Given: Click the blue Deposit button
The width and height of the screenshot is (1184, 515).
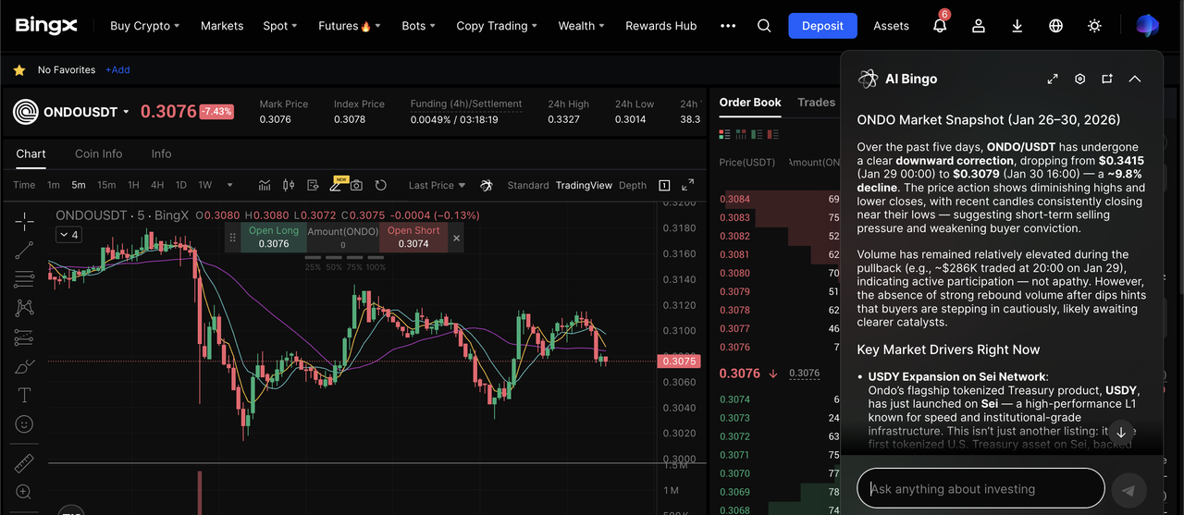Looking at the screenshot, I should [822, 26].
